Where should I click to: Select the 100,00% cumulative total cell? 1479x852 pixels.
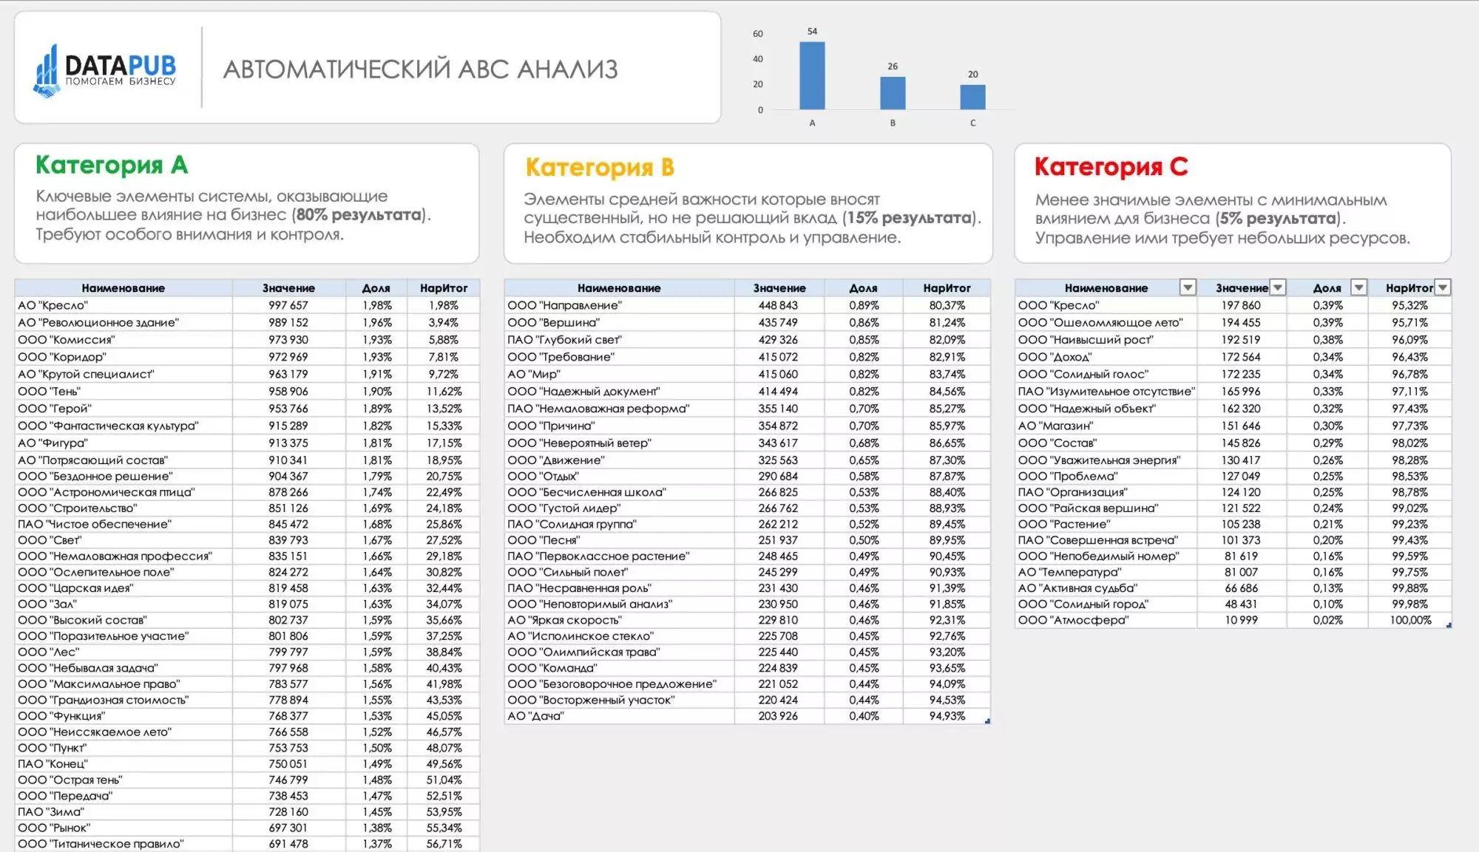1409,620
